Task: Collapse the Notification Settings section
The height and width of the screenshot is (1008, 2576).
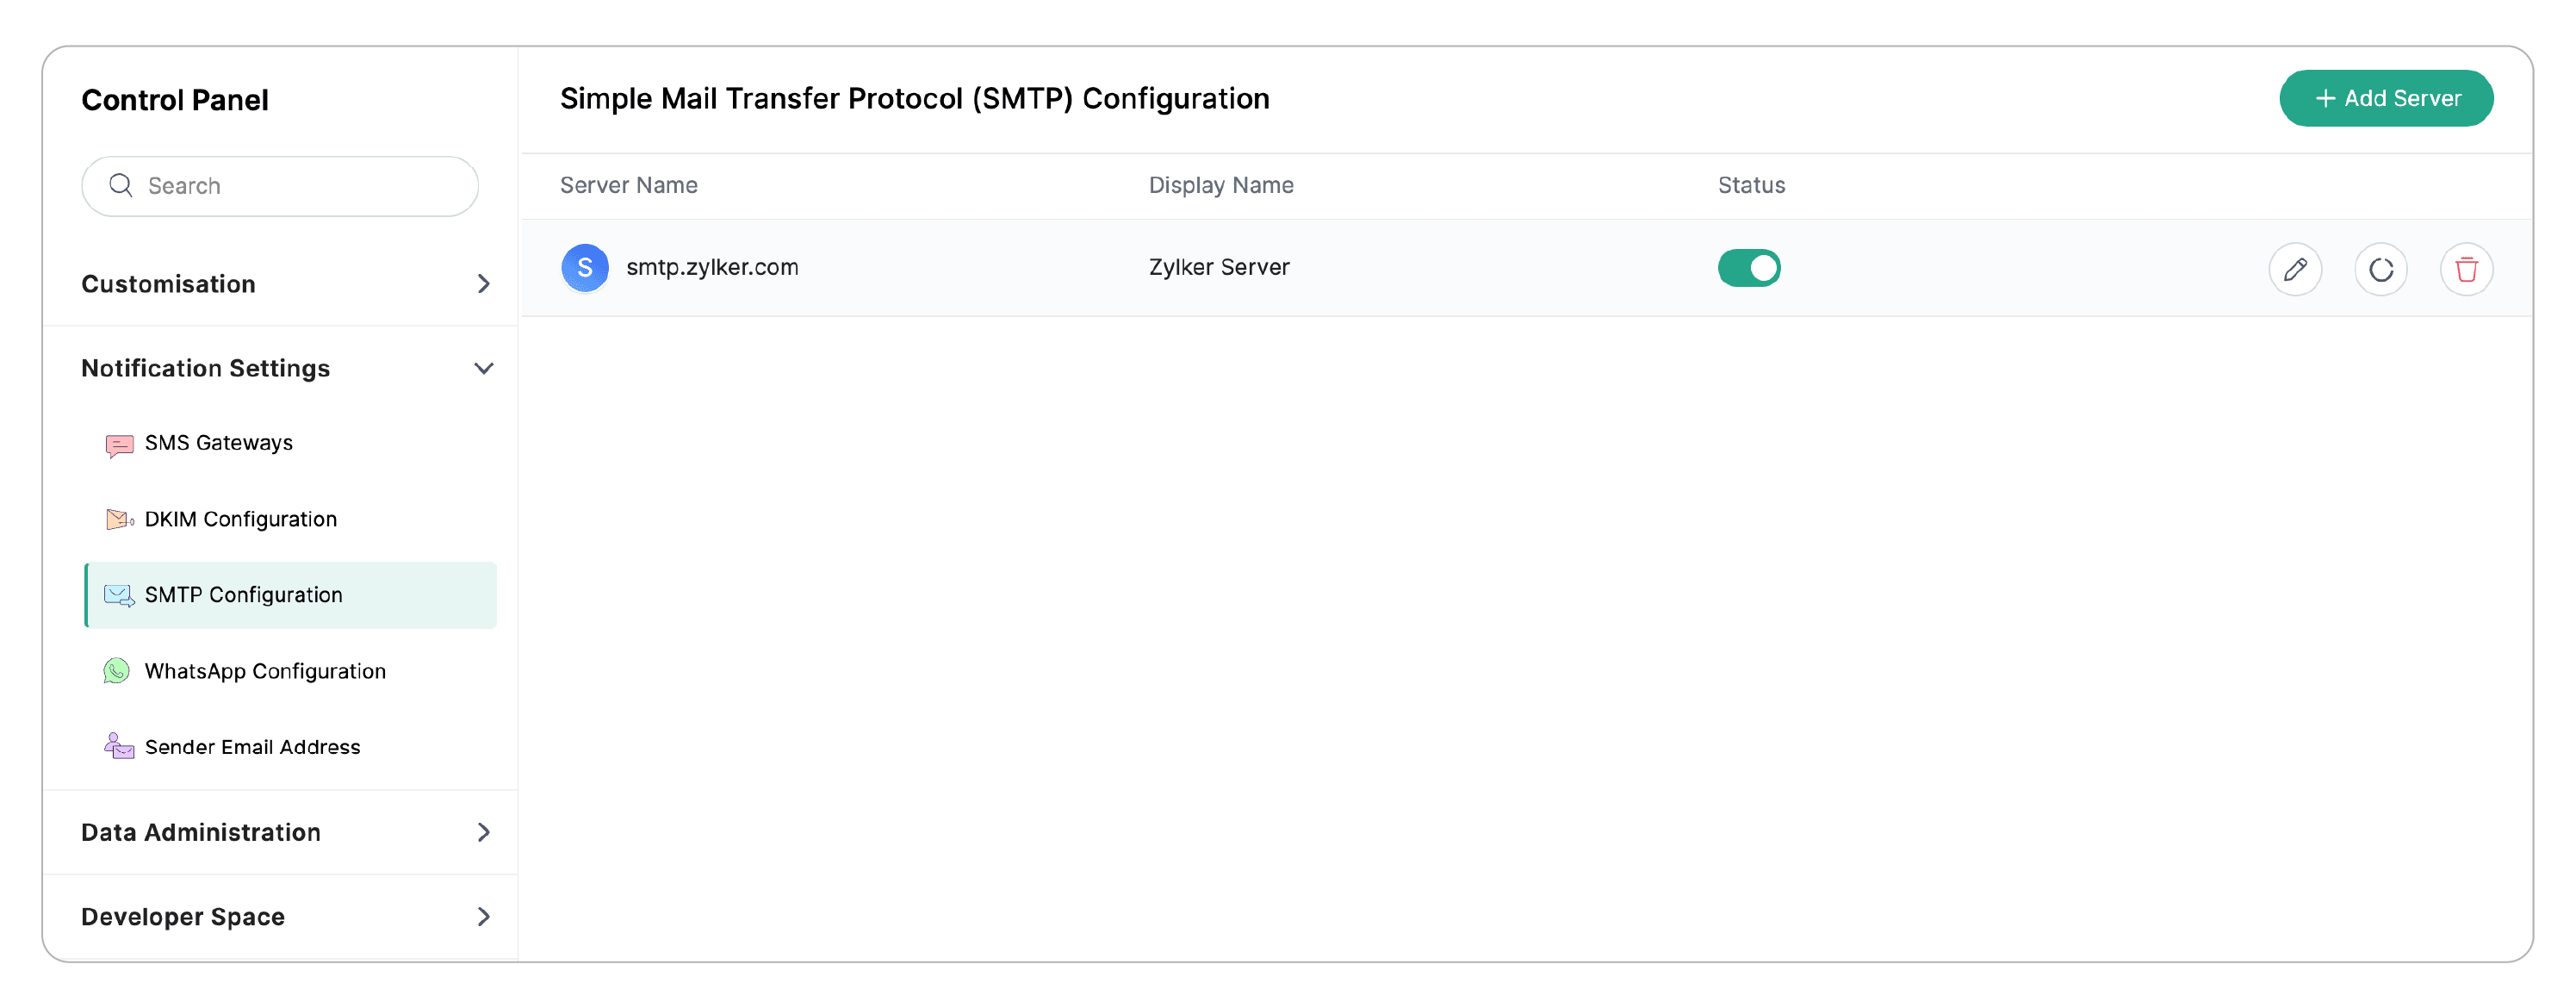Action: [x=483, y=368]
